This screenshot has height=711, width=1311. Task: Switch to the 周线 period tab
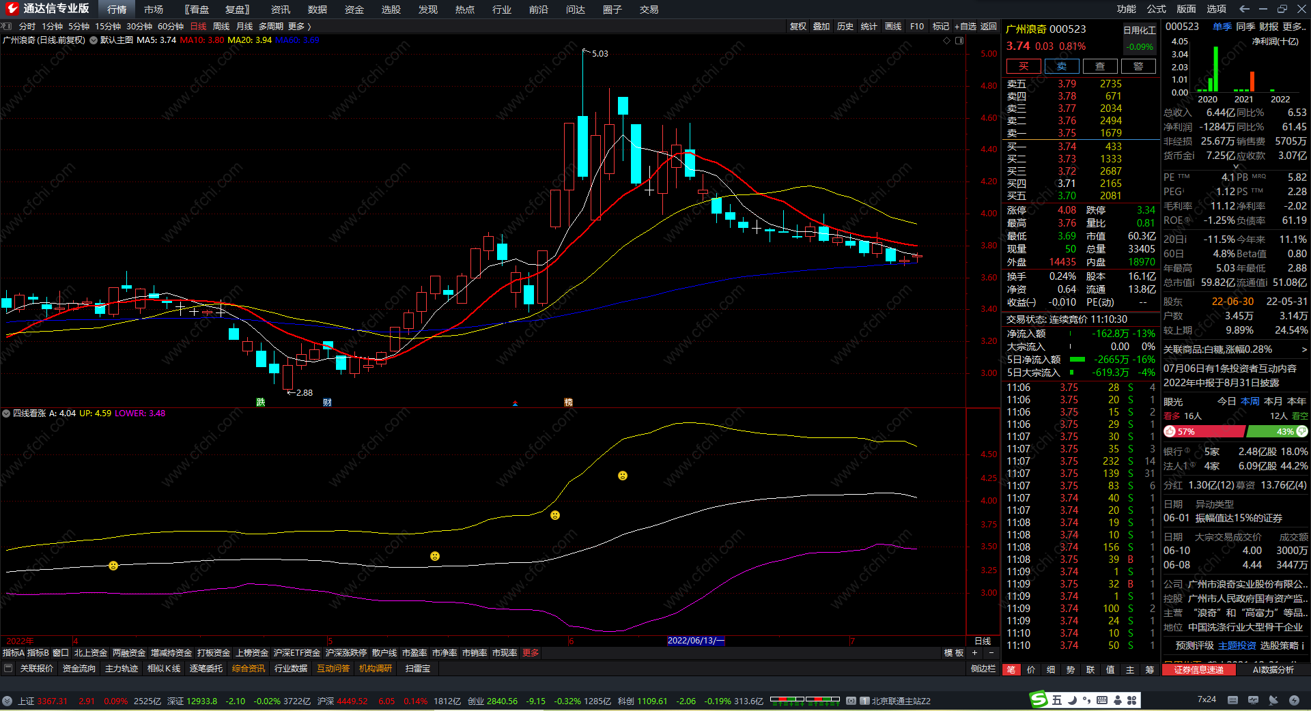(221, 27)
